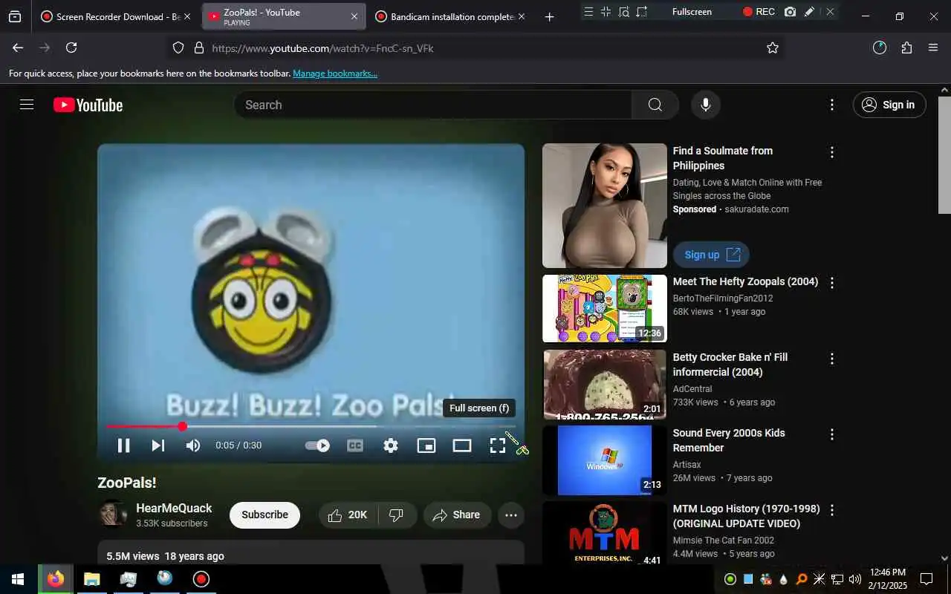Screen dimensions: 951x594
Task: Open Betty Crocker Bake n' Fill video title
Action: click(x=730, y=365)
